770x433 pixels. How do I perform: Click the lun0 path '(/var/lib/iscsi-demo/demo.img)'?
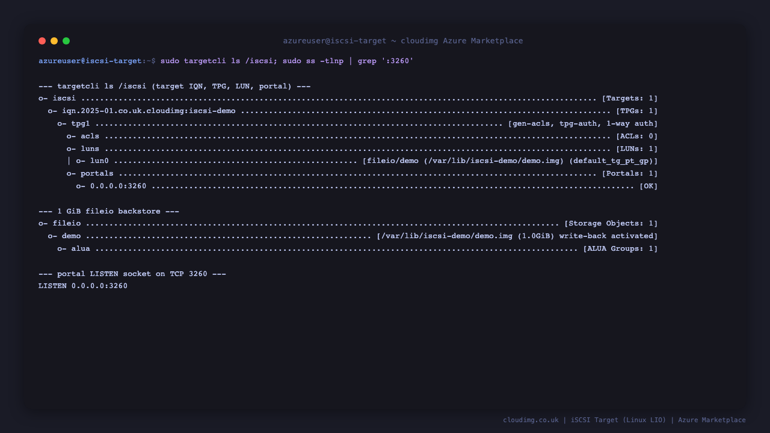494,161
